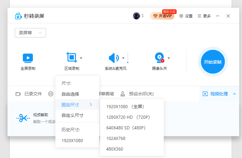Image resolution: width=242 pixels, height=158 pixels.
Task: Adjust the audio volume level bar
Action: click(x=128, y=58)
